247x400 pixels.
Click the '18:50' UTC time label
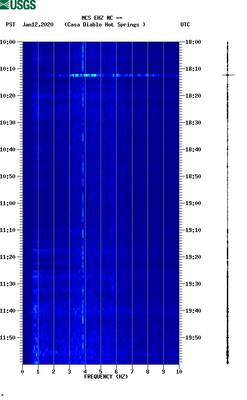click(x=193, y=176)
